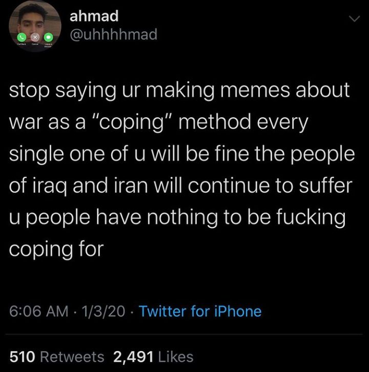This screenshot has height=372, width=369.
Task: Click the tweet's last line 'coping for'
Action: pos(56,250)
